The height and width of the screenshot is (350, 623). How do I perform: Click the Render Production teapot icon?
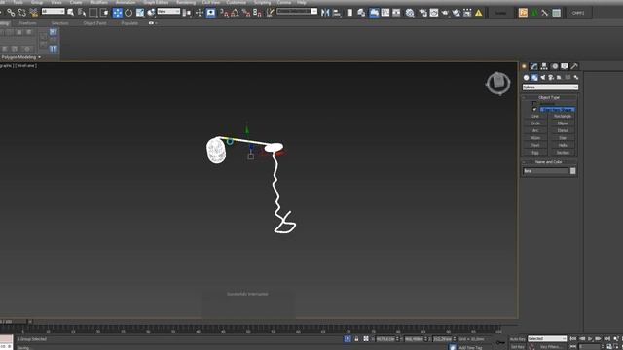[445, 13]
